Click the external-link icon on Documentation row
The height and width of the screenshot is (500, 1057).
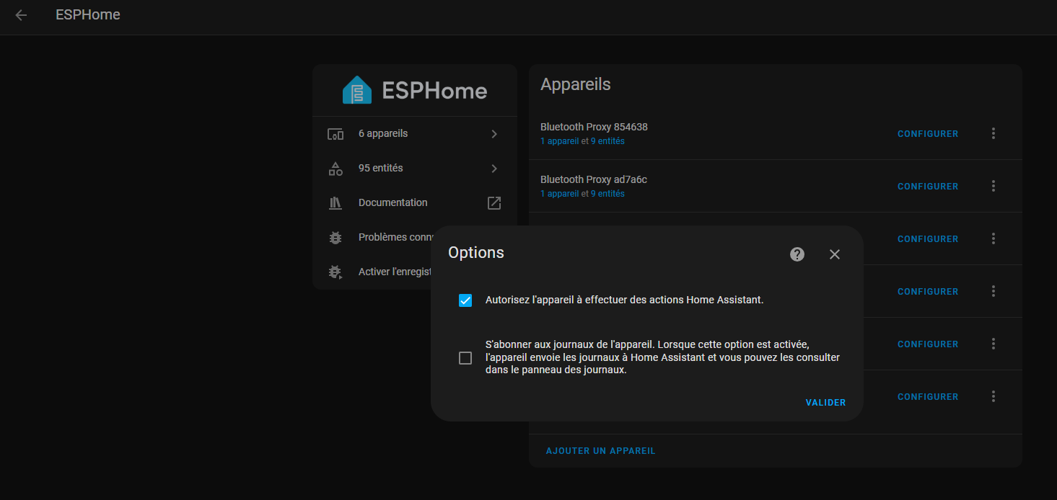(x=494, y=203)
